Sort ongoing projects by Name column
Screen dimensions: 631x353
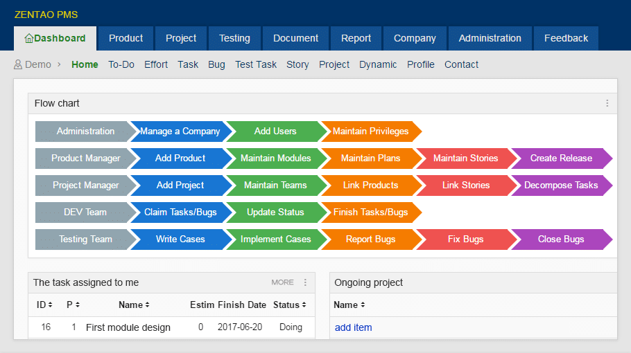point(349,305)
